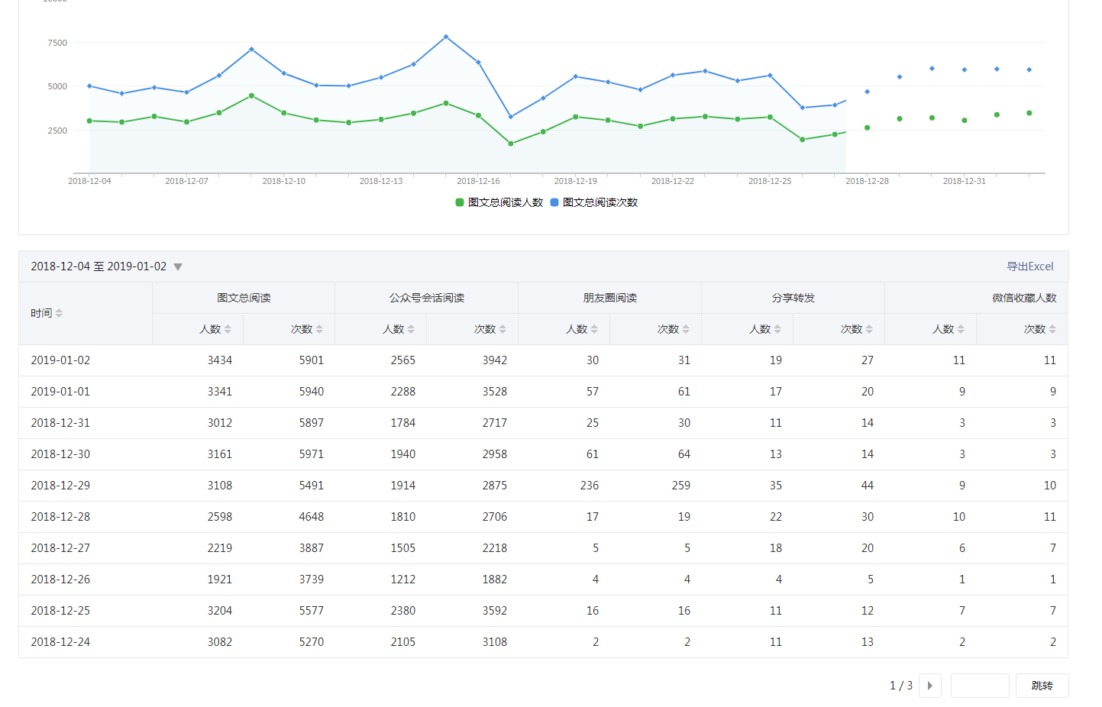Click the page number input field

pyautogui.click(x=980, y=686)
